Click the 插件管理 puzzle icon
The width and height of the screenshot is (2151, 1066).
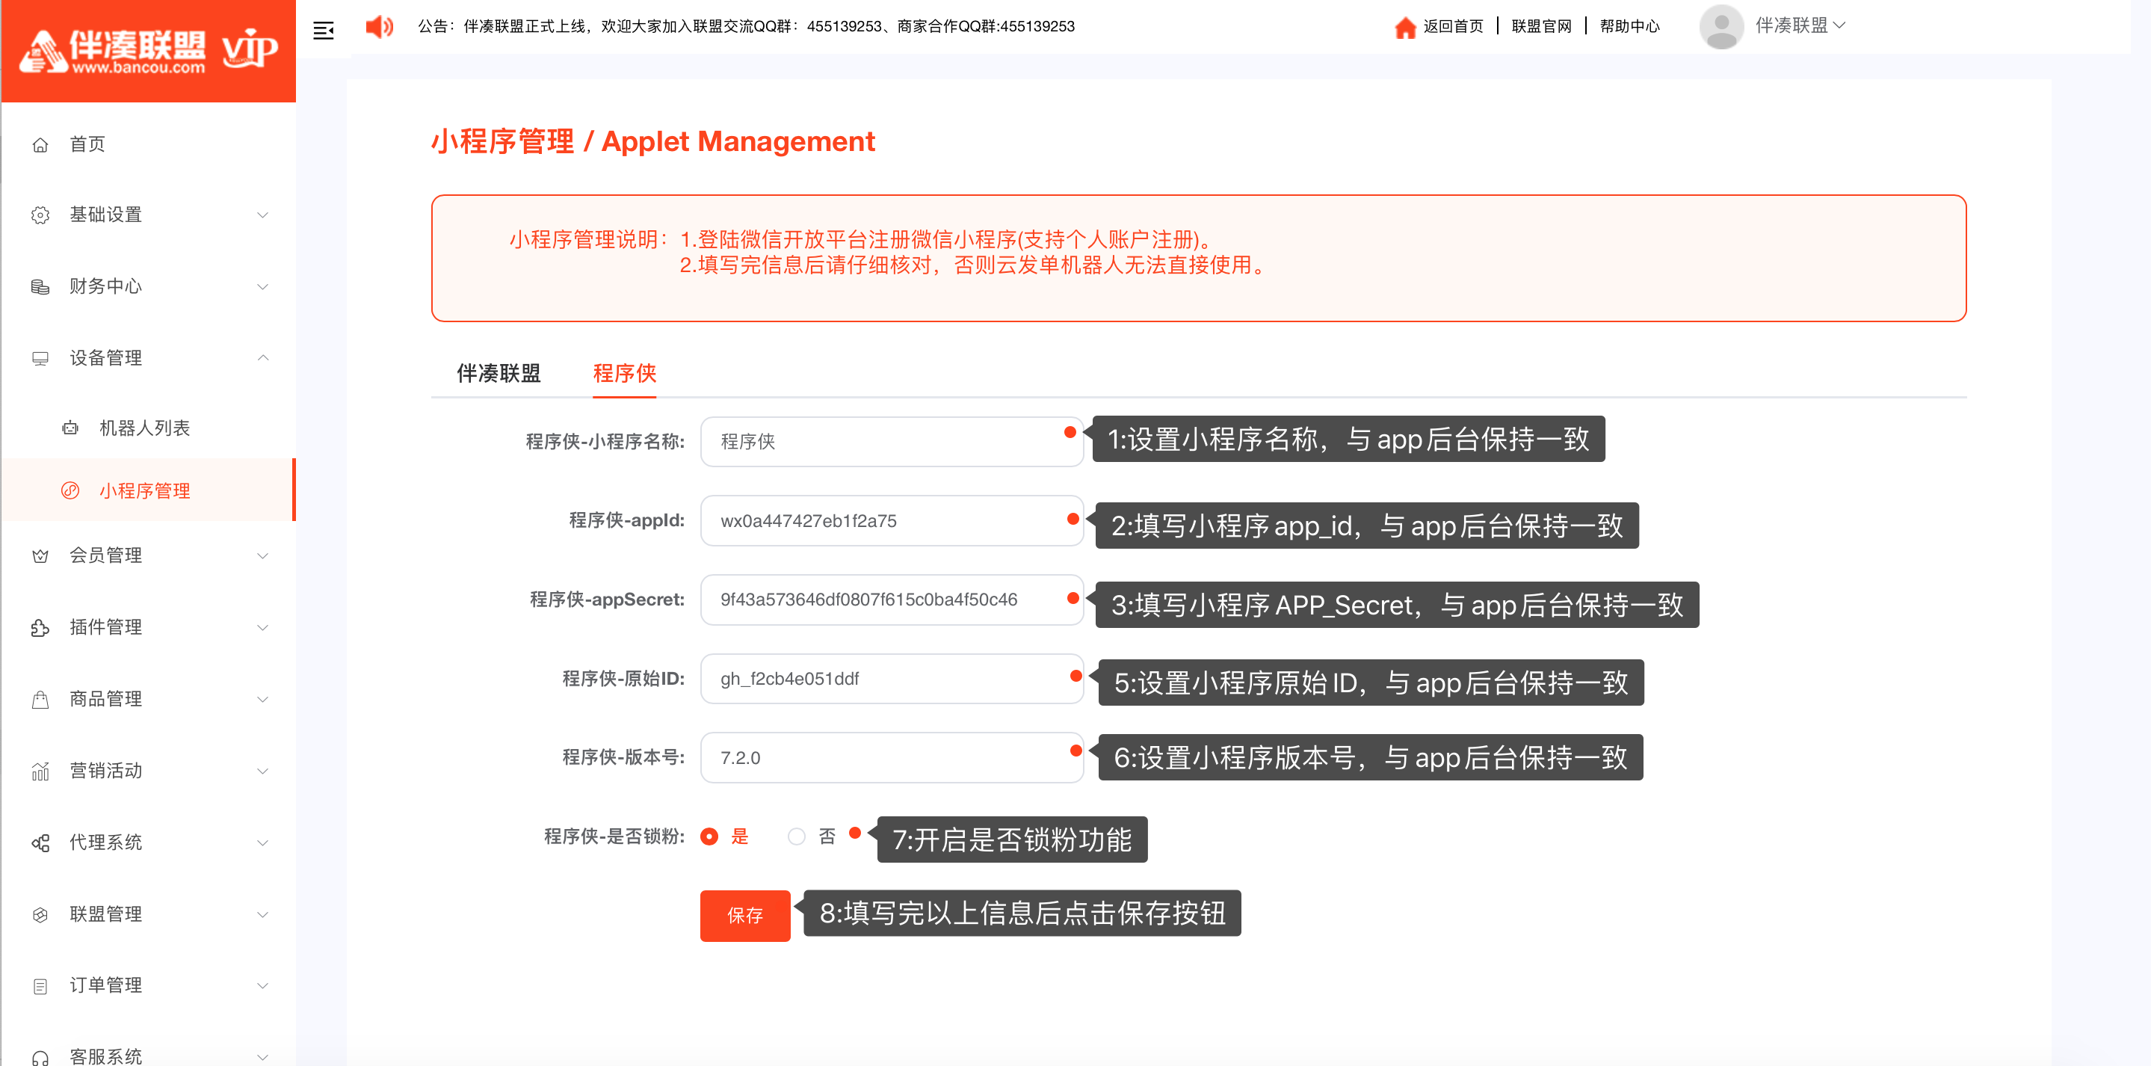pos(40,627)
